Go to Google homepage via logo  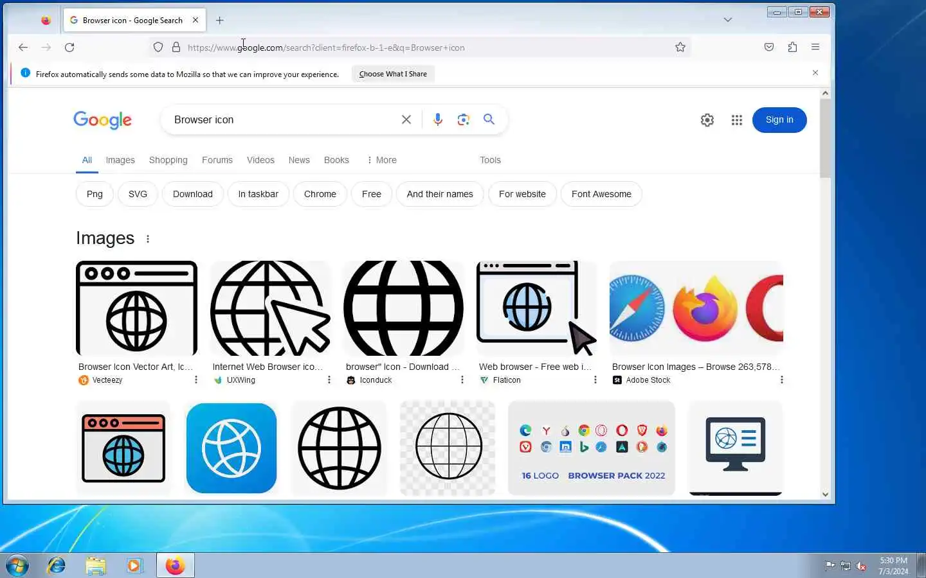tap(103, 120)
